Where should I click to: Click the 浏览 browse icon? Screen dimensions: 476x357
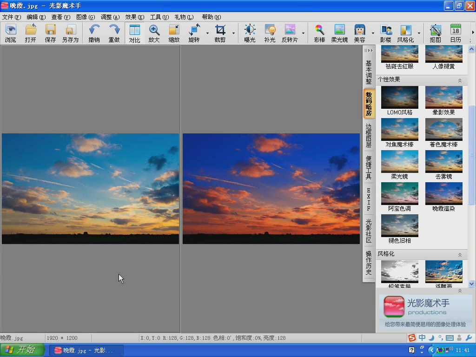click(11, 33)
